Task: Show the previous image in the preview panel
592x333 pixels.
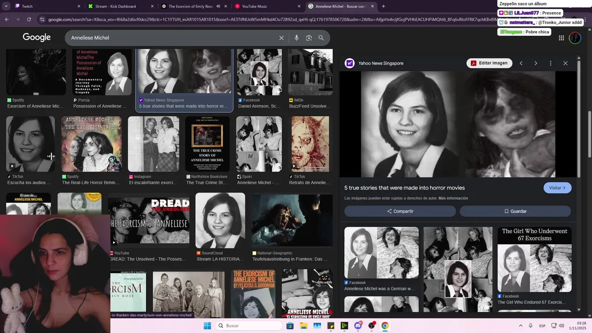Action: [x=521, y=63]
